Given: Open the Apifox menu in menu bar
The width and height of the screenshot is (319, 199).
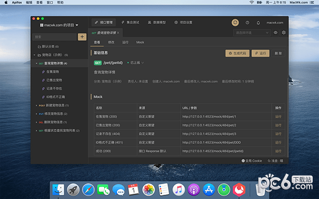Looking at the screenshot, I should coord(16,3).
